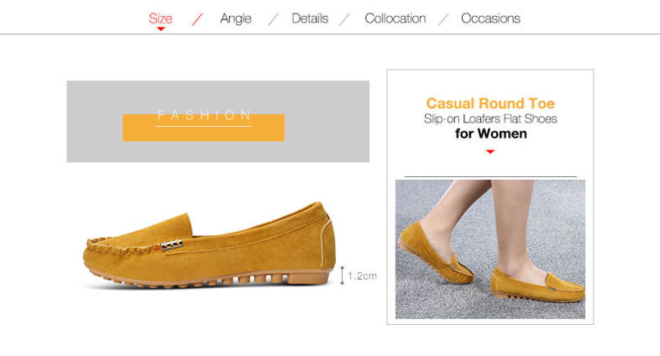Click the red arrow below 'for Women'
Viewport: 660px width, 356px height.
(x=490, y=152)
